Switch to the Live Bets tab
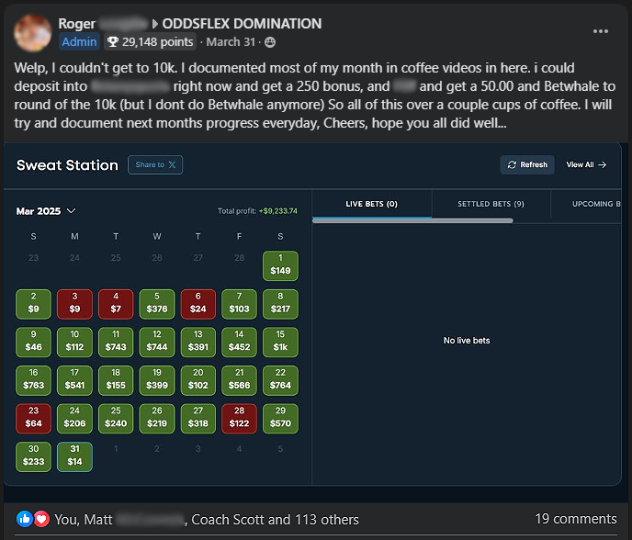632x540 pixels. [371, 204]
